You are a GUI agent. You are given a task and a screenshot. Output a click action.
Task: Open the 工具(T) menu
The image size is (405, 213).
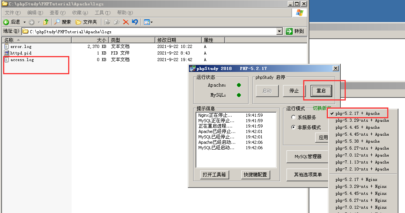point(103,13)
